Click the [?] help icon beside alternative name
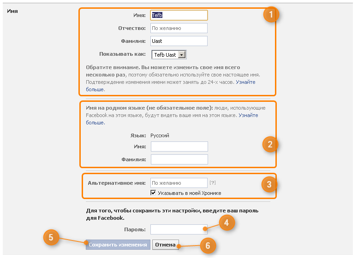Image resolution: width=358 pixels, height=258 pixels. coord(213,183)
